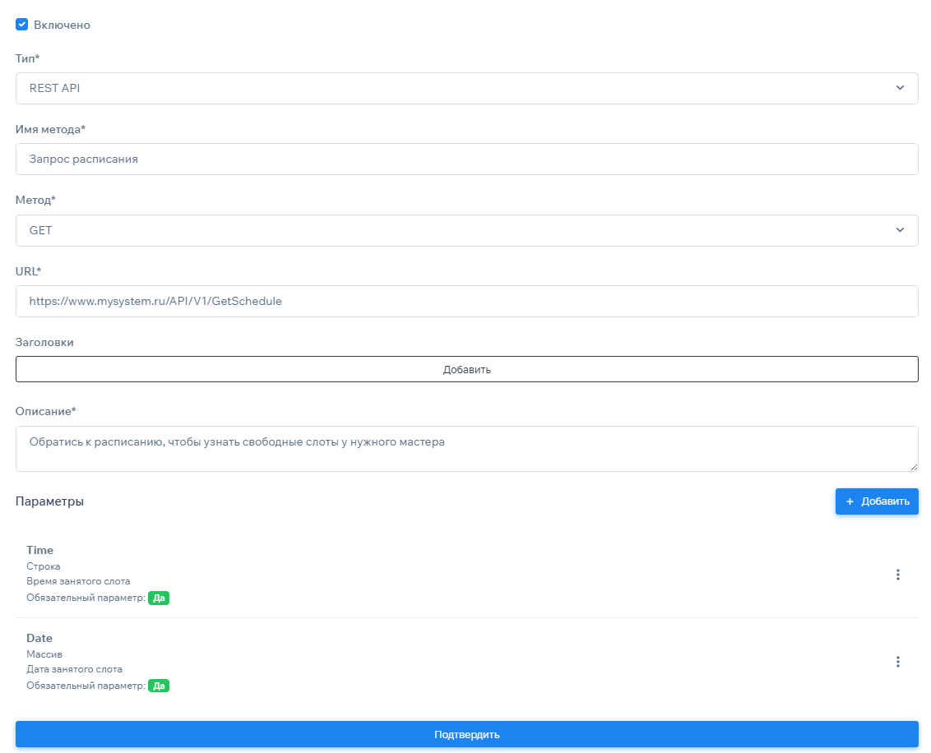Focus the Имя метода input field
The image size is (931, 753).
coord(466,159)
